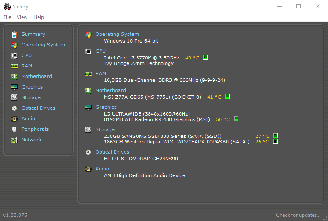This screenshot has width=328, height=221.
Task: Click the Speccy app icon in title bar
Action: [7, 6]
